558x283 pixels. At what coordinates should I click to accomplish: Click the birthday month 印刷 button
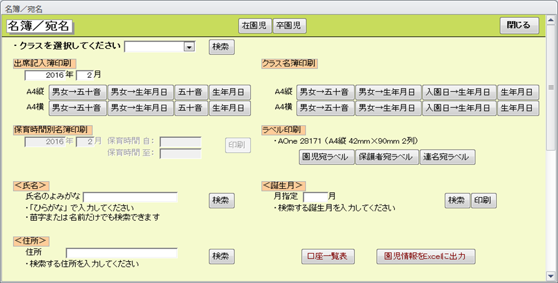pos(483,201)
